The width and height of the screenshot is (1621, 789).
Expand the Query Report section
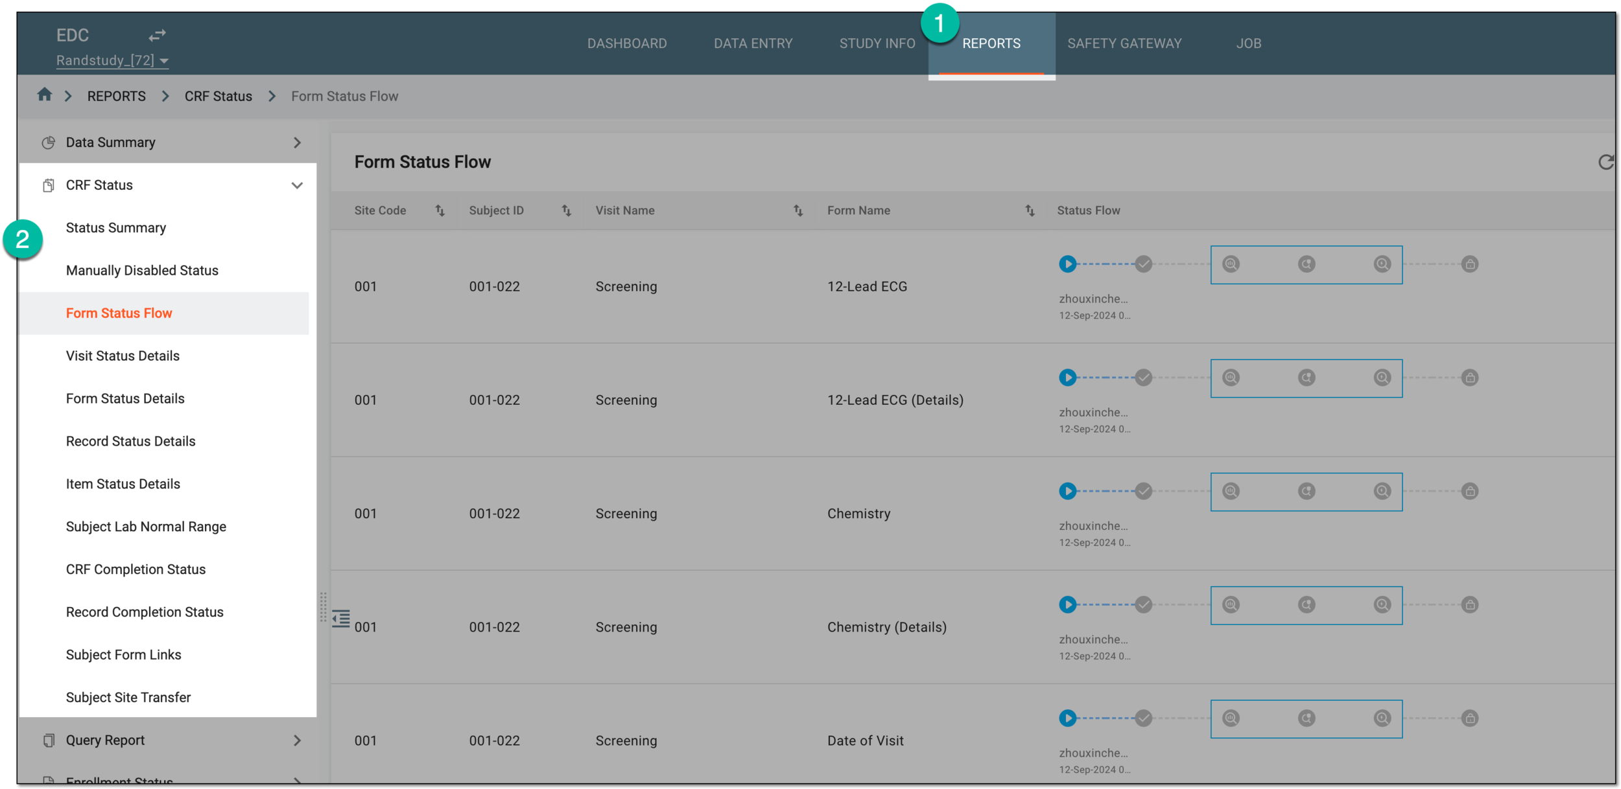pos(297,740)
